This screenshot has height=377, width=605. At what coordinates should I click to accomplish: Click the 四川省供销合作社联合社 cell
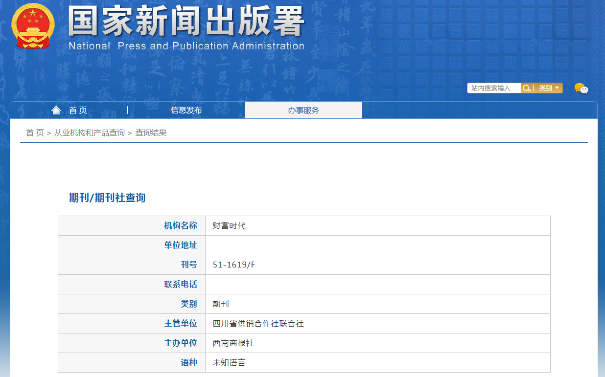tap(258, 324)
